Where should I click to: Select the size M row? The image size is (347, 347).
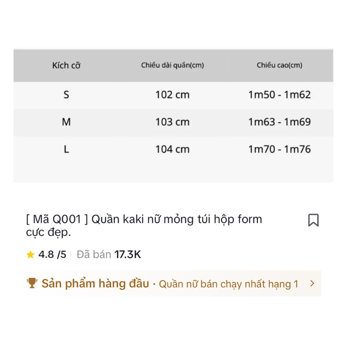(x=173, y=122)
